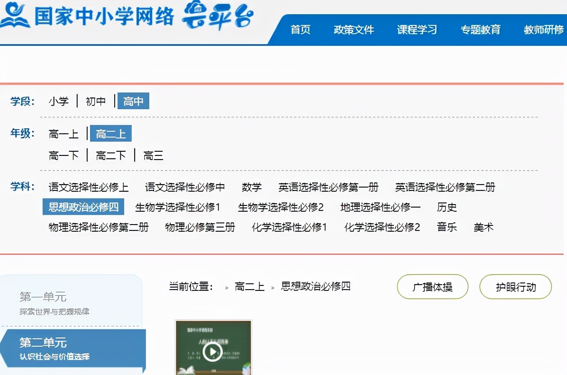
Task: Select the 高三 grade filter
Action: pyautogui.click(x=153, y=155)
